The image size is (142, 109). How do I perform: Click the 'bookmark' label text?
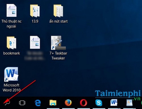12,53
